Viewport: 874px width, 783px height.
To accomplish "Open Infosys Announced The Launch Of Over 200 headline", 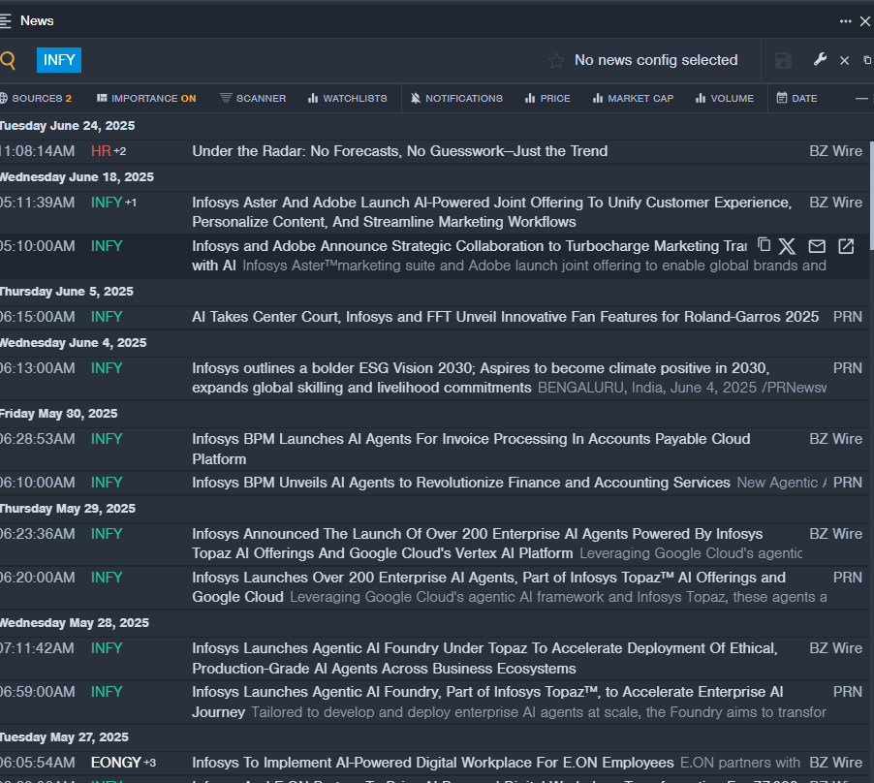I will [x=477, y=544].
